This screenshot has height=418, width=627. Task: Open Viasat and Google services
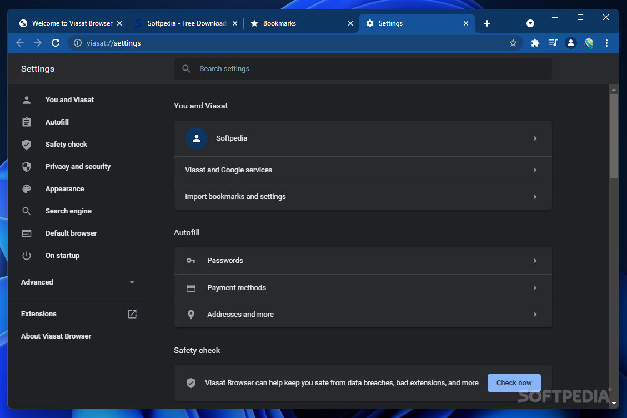pos(363,170)
